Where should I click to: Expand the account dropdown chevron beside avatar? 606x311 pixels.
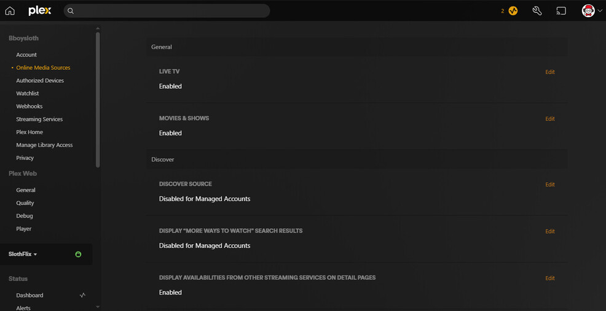coord(600,11)
